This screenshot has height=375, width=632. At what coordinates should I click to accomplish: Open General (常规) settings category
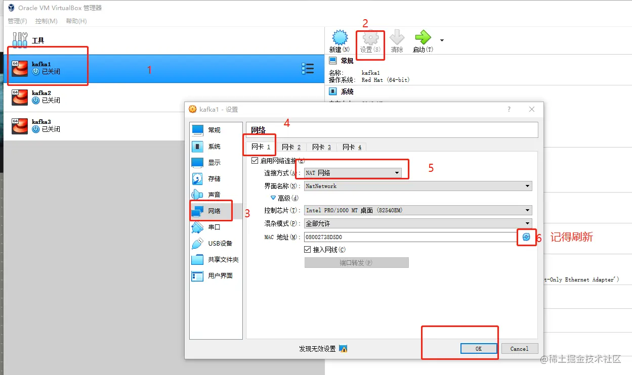pos(216,130)
